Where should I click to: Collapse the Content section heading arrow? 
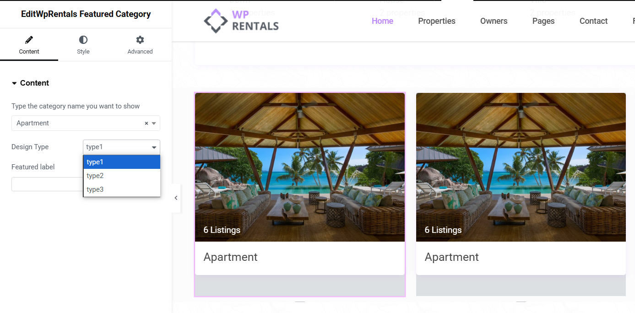coord(14,83)
